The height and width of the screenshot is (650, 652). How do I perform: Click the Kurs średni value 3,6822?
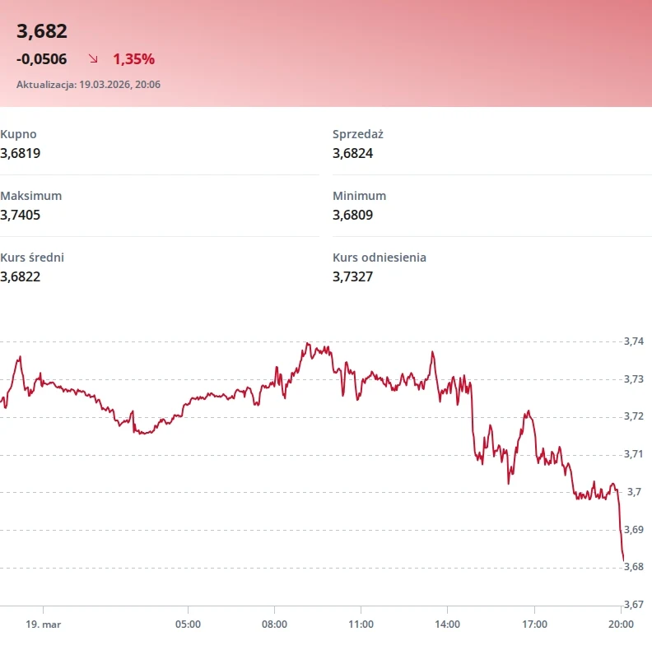tap(21, 276)
